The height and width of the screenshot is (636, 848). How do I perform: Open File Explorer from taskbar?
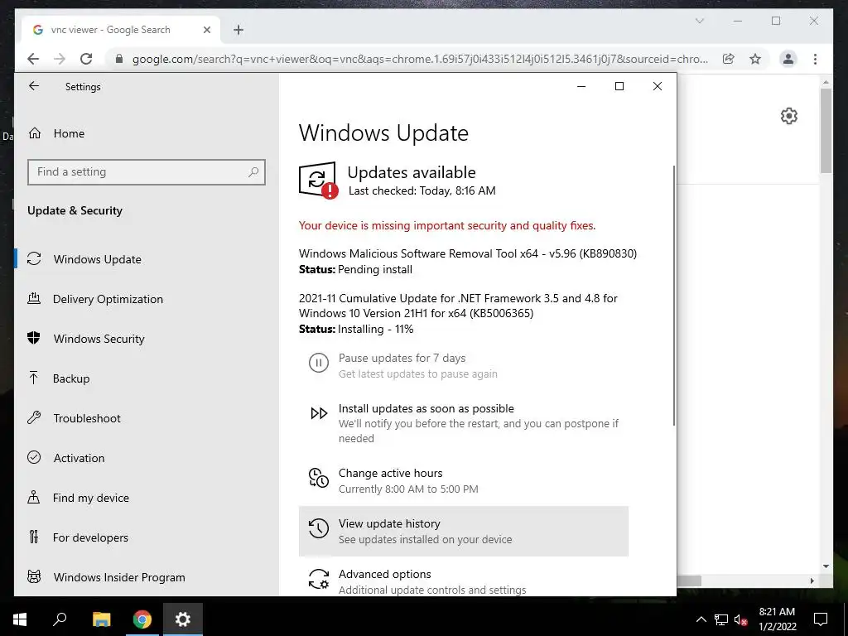click(101, 619)
